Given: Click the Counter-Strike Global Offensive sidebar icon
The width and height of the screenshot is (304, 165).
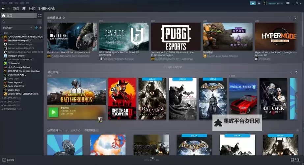Looking at the screenshot, I should click(x=5, y=94).
